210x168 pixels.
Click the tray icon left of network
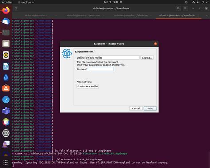[x=187, y=2]
